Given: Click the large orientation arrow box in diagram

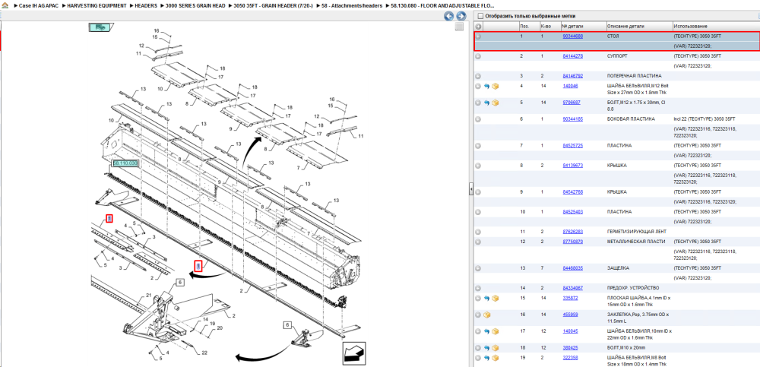Looking at the screenshot, I should coord(354,353).
